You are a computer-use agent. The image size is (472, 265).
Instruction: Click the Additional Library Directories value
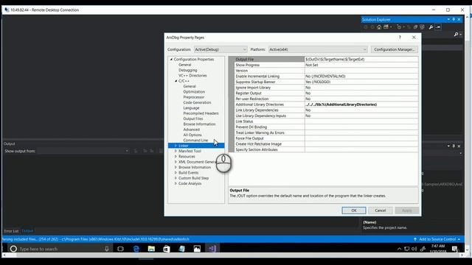(x=361, y=105)
